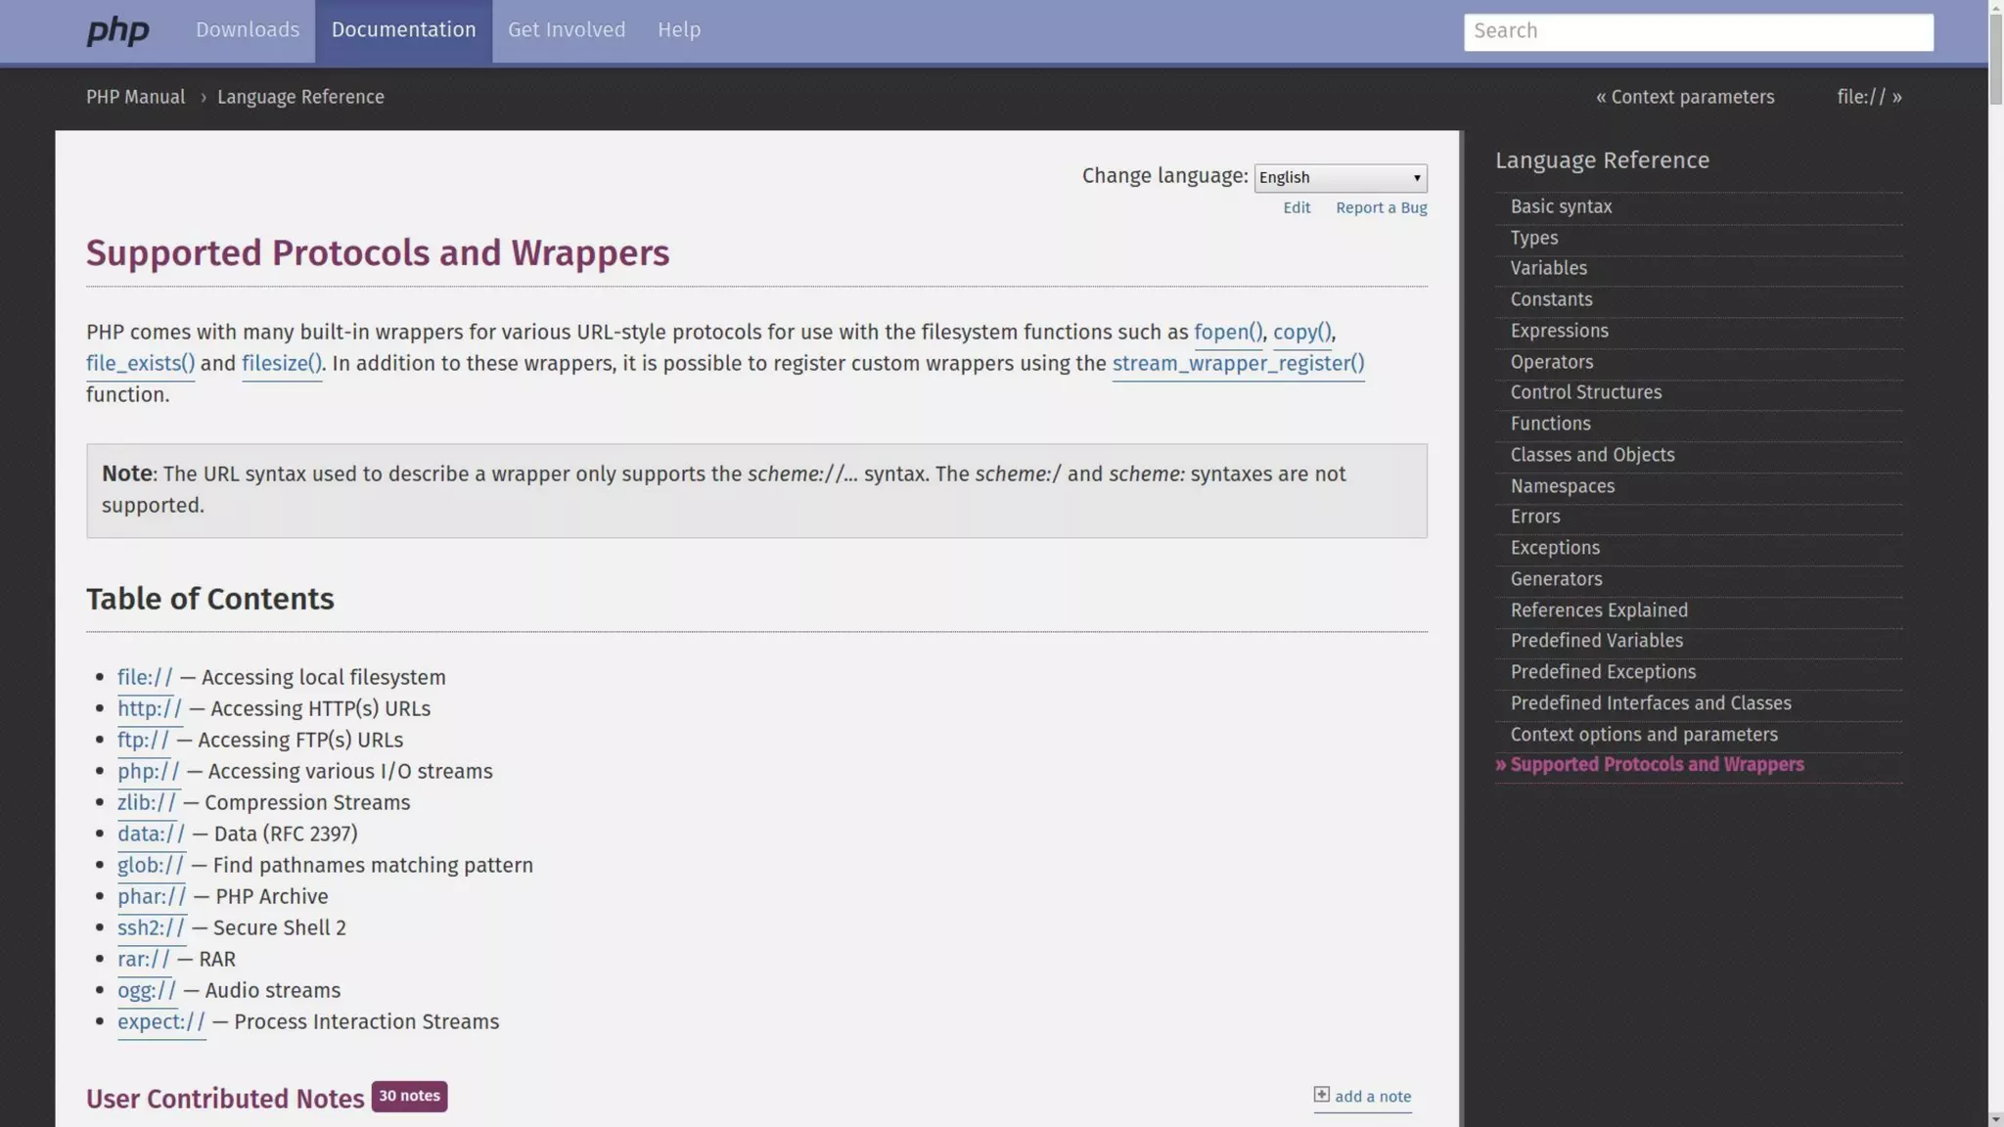
Task: Click the 30 notes badge
Action: tap(409, 1096)
